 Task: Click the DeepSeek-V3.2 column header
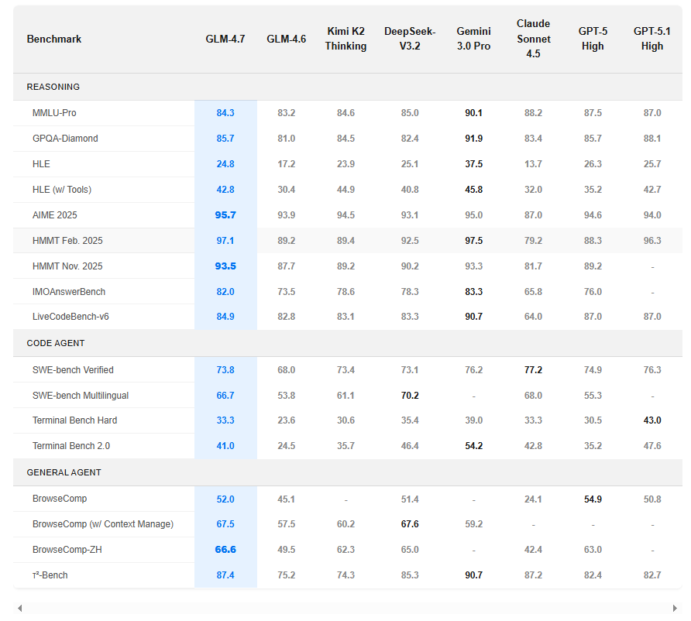click(x=410, y=39)
